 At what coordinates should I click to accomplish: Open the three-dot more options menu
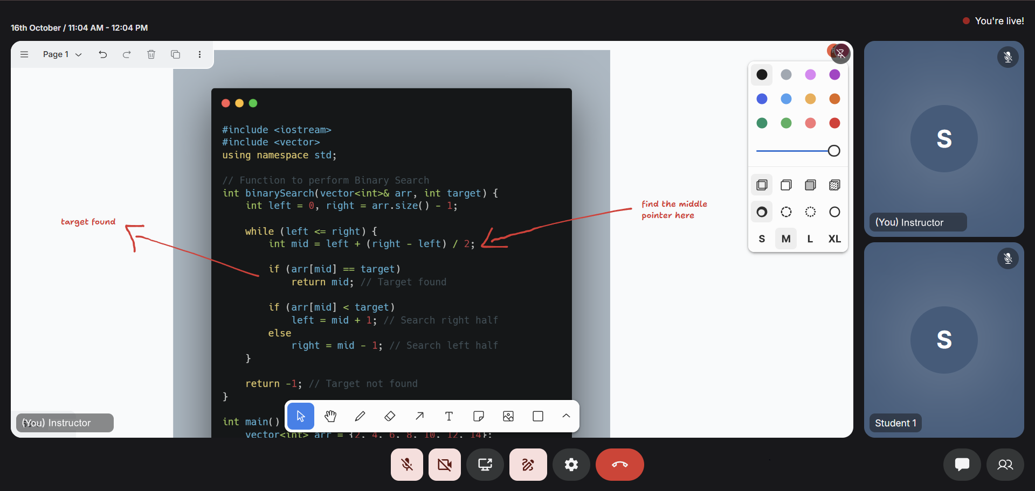[199, 54]
